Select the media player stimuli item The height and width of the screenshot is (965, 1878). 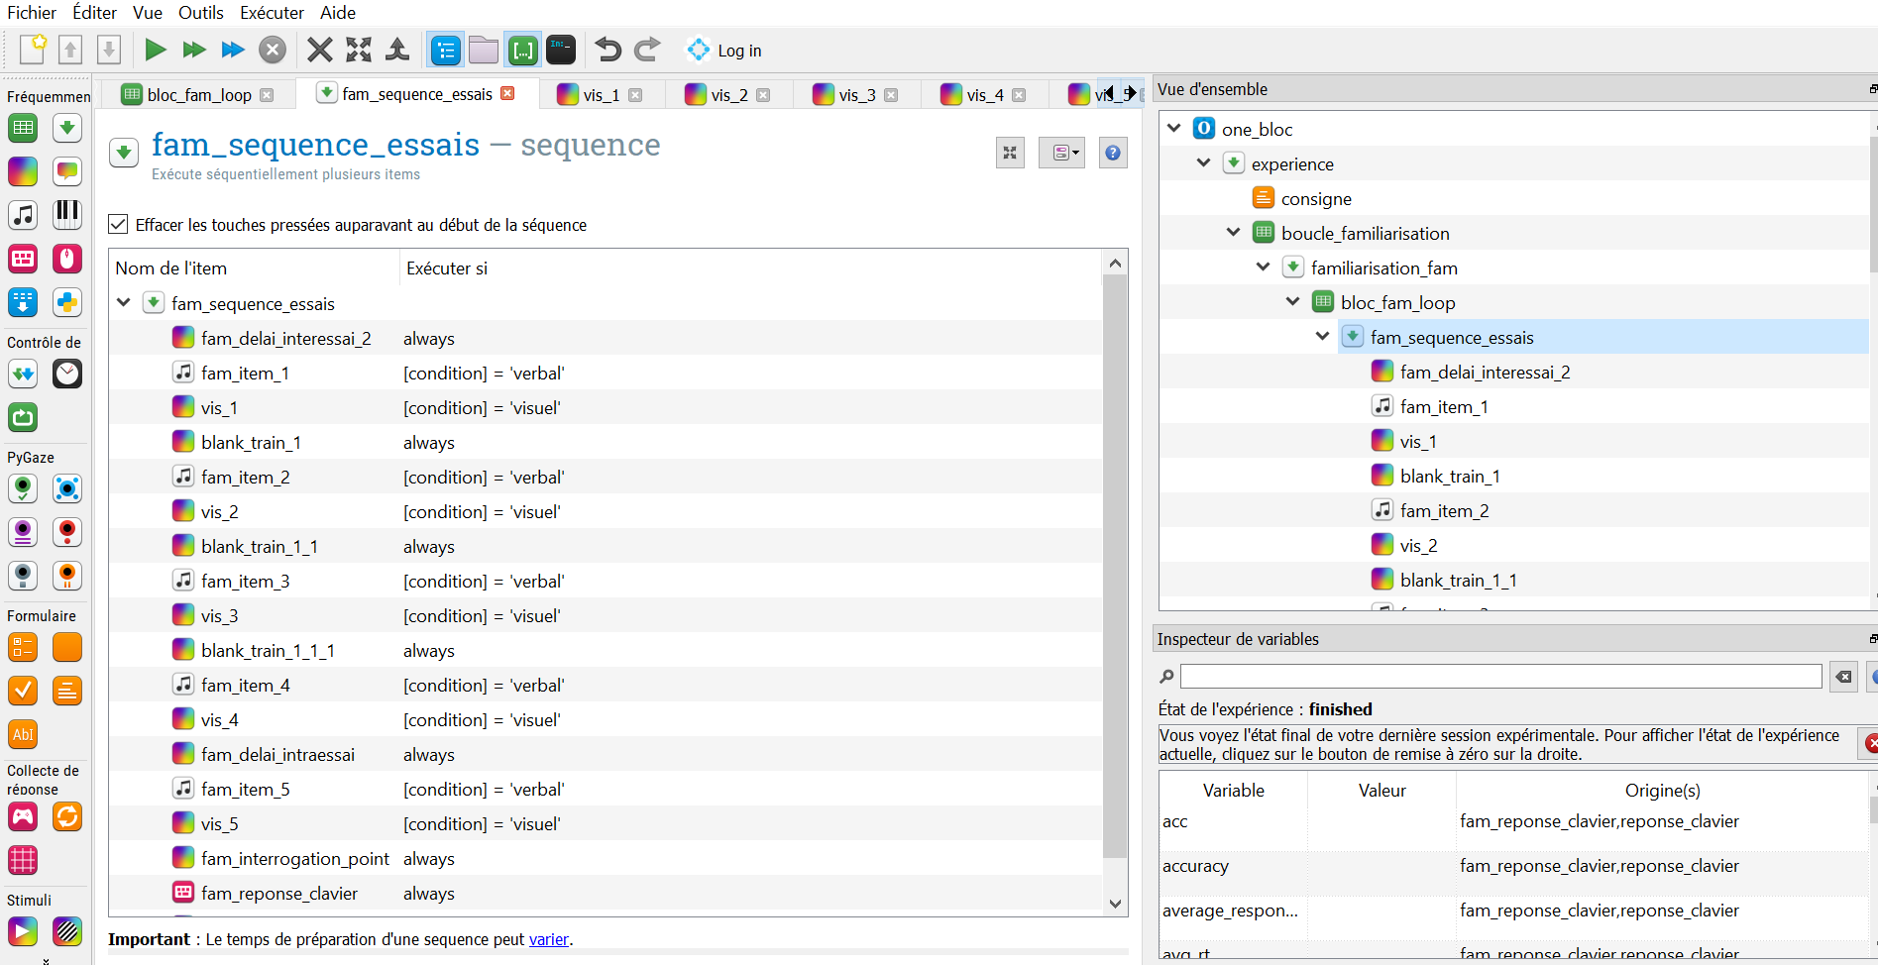click(x=23, y=931)
